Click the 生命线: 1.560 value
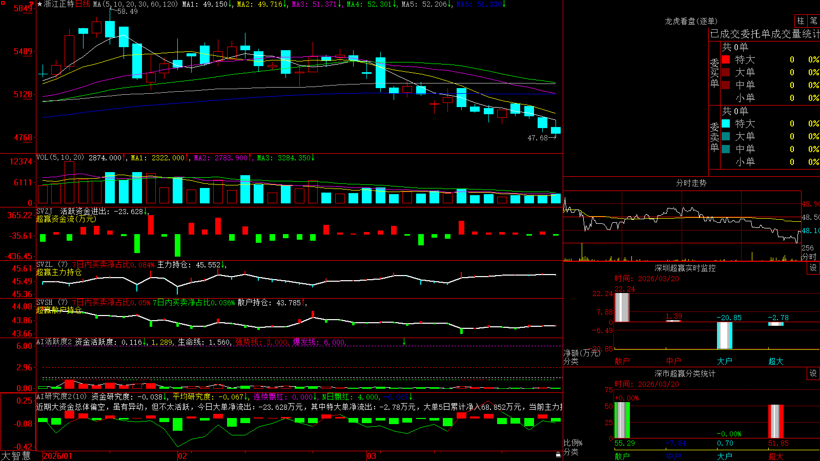Image resolution: width=820 pixels, height=461 pixels. point(204,342)
